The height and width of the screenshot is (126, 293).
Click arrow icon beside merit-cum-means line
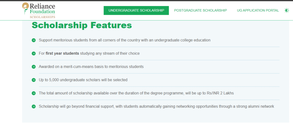pyautogui.click(x=33, y=67)
